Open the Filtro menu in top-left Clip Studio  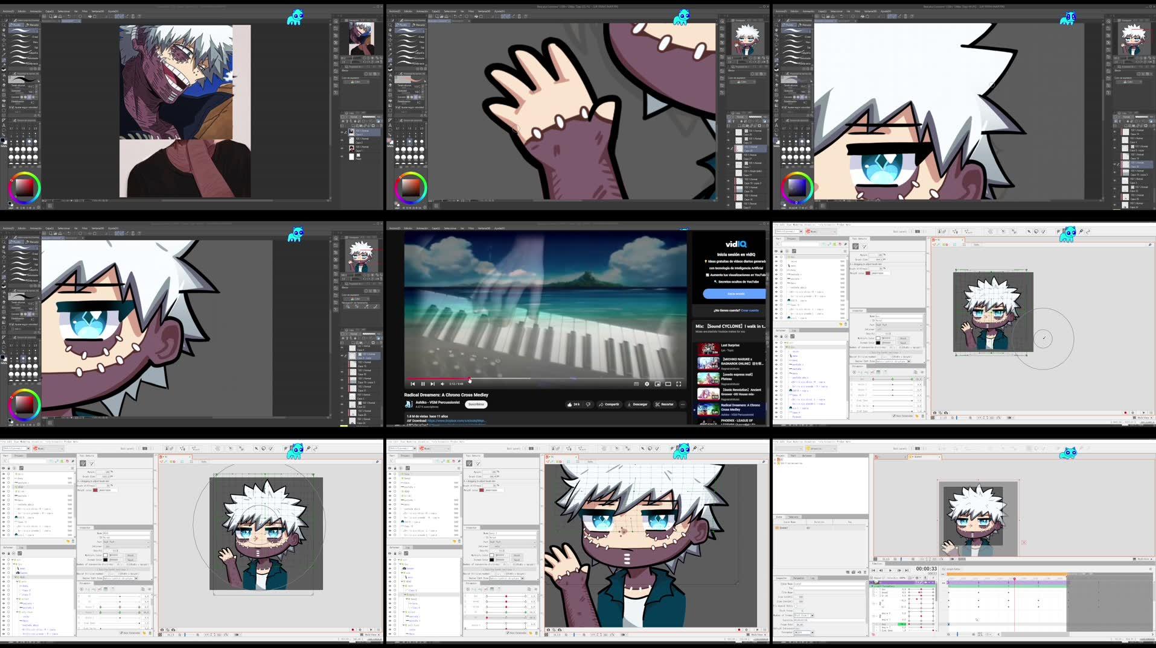85,11
